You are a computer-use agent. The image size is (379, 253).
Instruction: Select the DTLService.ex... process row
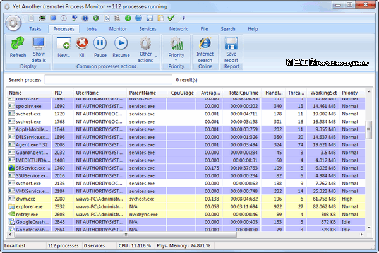coord(186,137)
